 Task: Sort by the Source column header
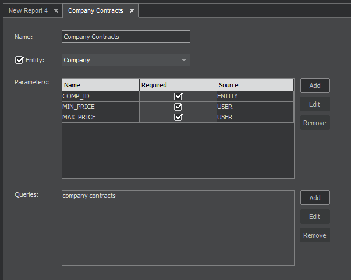pos(255,85)
